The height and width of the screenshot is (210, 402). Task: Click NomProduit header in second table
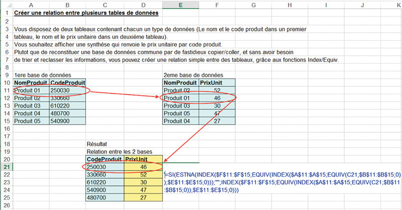click(x=180, y=83)
